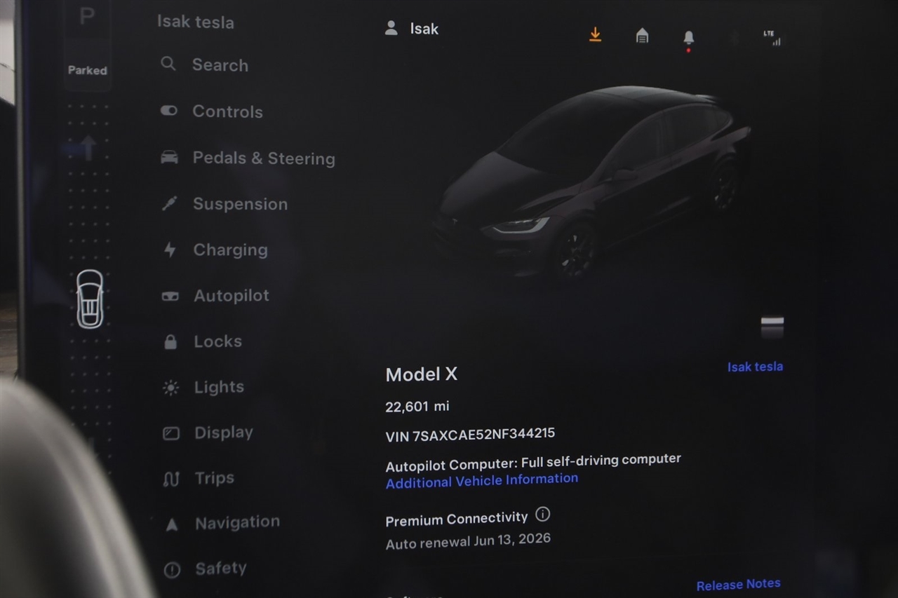Click the Premium Connectivity info icon
This screenshot has width=898, height=598.
[x=542, y=515]
